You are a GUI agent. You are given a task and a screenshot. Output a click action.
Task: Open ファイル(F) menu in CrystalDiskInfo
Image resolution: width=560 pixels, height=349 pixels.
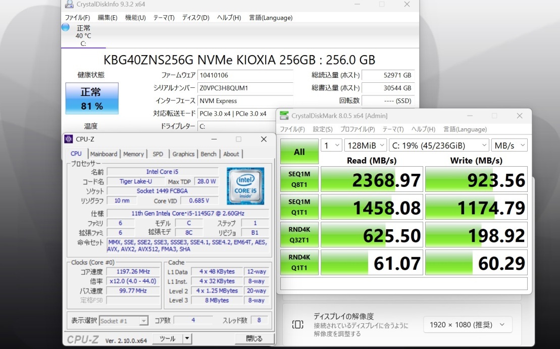(x=77, y=18)
